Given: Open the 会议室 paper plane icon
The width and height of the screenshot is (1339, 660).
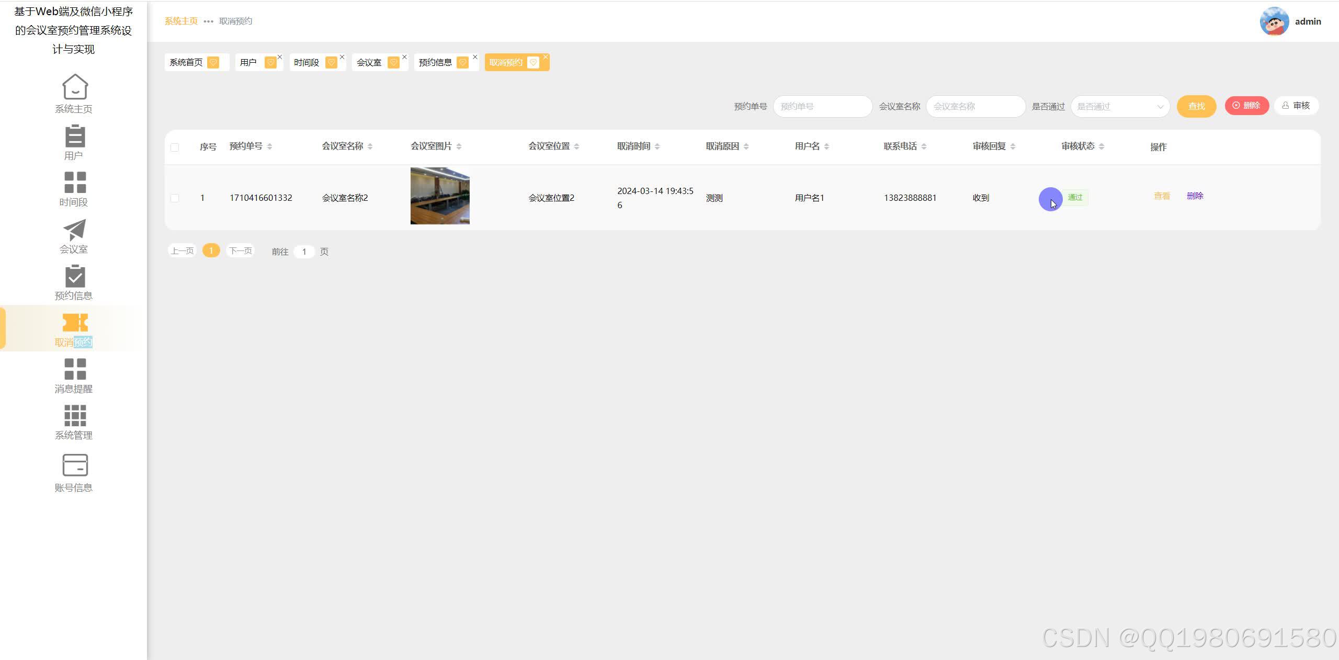Looking at the screenshot, I should [75, 230].
